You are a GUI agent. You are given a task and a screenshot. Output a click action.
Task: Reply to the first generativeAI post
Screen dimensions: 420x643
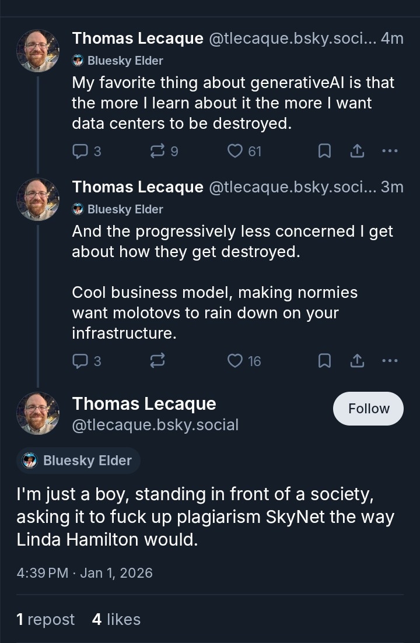80,152
